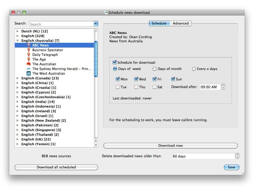Expand the English (New Zealand) [2] group
256x189 pixels.
click(x=17, y=120)
